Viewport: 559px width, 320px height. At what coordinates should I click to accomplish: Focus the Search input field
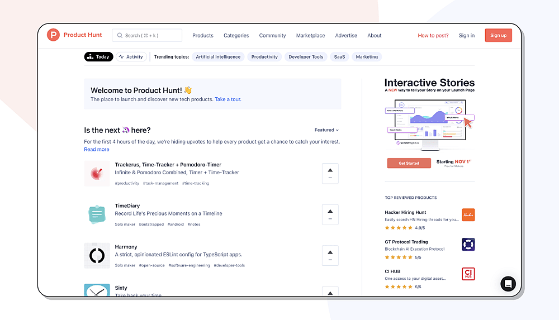click(147, 35)
